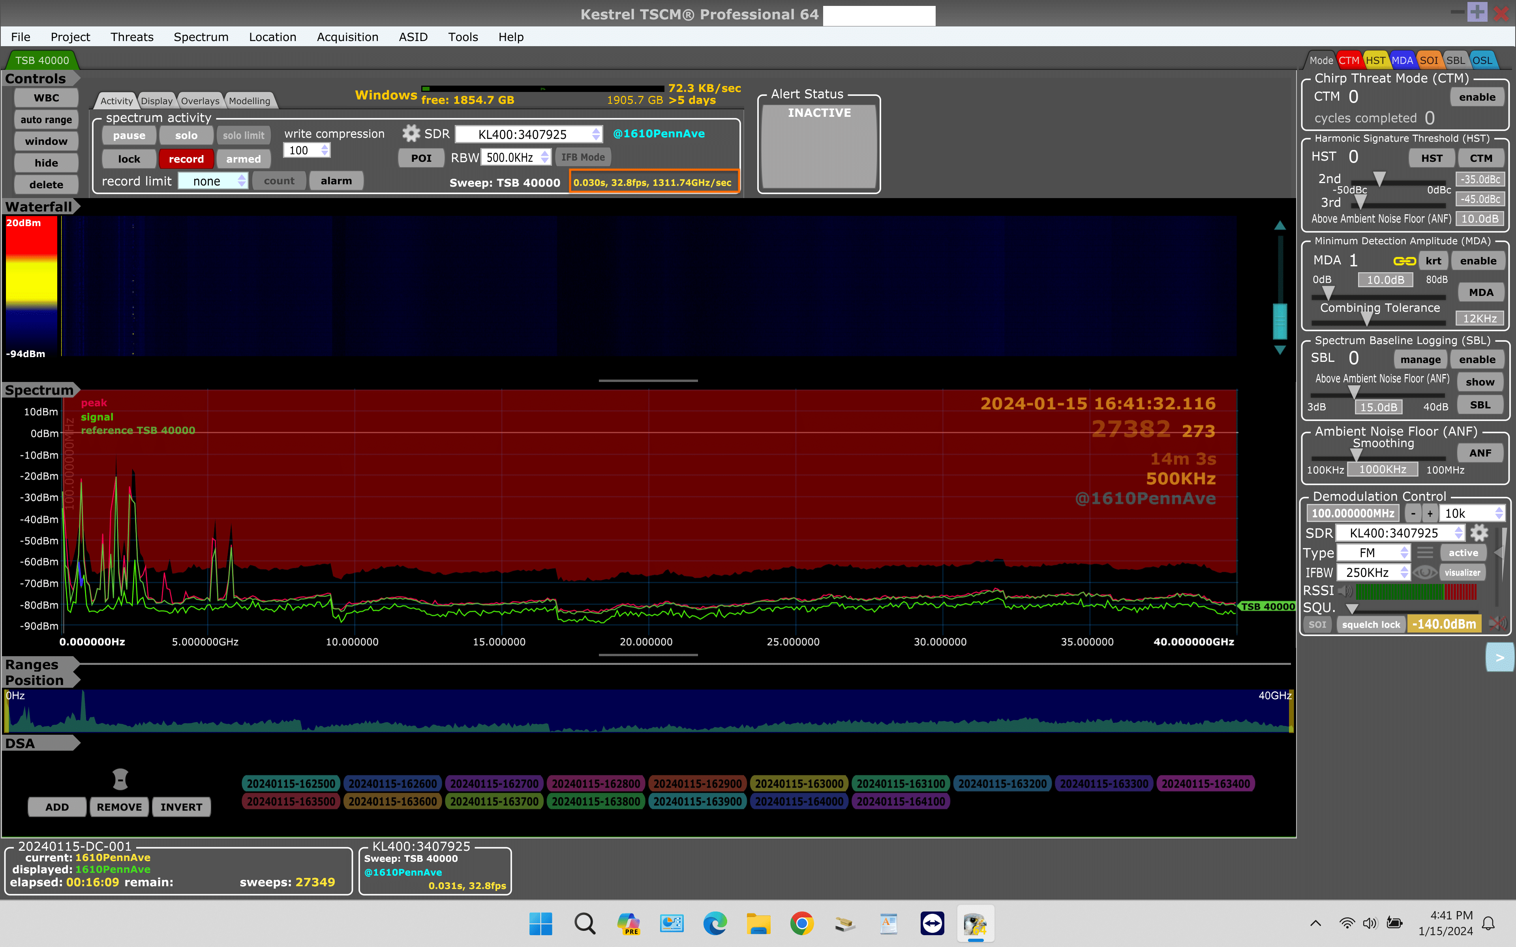Screen dimensions: 1516x947
Task: Click the RSSI speaker icon
Action: click(1345, 591)
